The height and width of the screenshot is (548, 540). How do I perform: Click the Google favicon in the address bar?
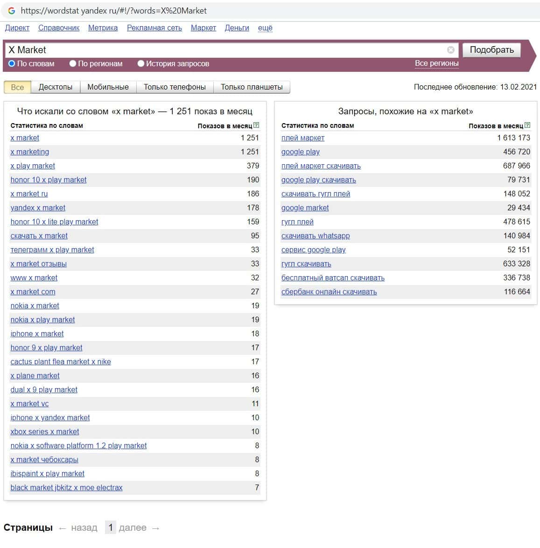pyautogui.click(x=12, y=11)
